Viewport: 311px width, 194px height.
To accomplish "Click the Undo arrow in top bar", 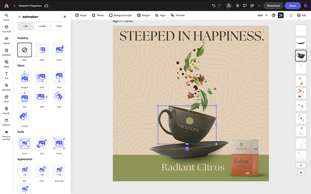I will pos(214,6).
